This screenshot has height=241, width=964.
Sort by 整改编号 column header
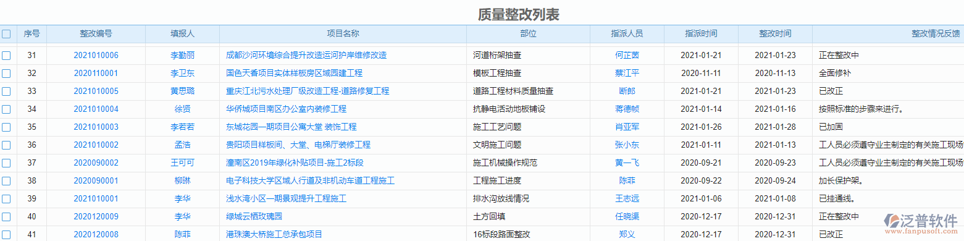[96, 34]
